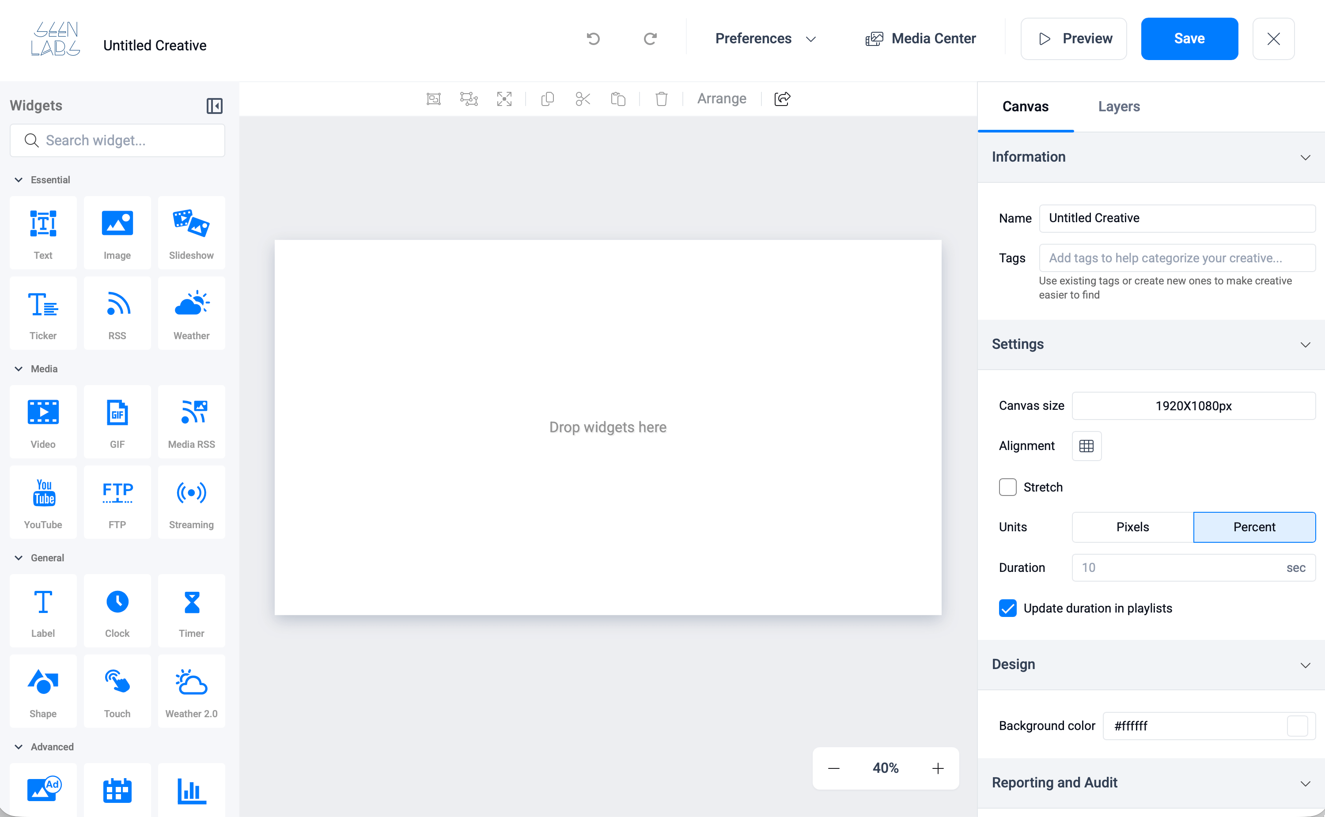
Task: Uncheck Update duration in playlists
Action: tap(1007, 608)
